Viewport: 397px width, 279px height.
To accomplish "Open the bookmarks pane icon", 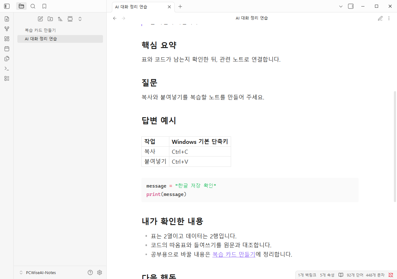I will coord(44,6).
